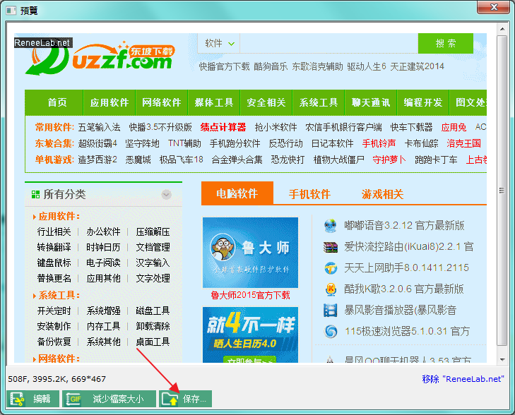Open the 电子阅读 category
The width and height of the screenshot is (515, 415).
(103, 263)
